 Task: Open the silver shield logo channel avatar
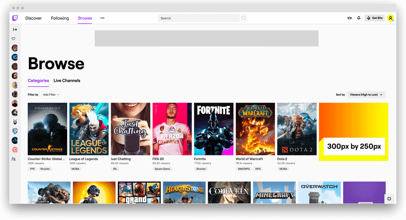[x=15, y=122]
